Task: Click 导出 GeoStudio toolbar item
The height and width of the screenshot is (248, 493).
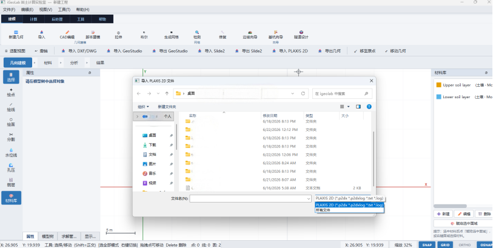Action: 170,51
